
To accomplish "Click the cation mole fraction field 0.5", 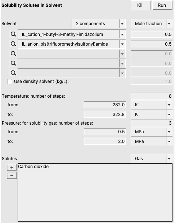I will [152, 34].
